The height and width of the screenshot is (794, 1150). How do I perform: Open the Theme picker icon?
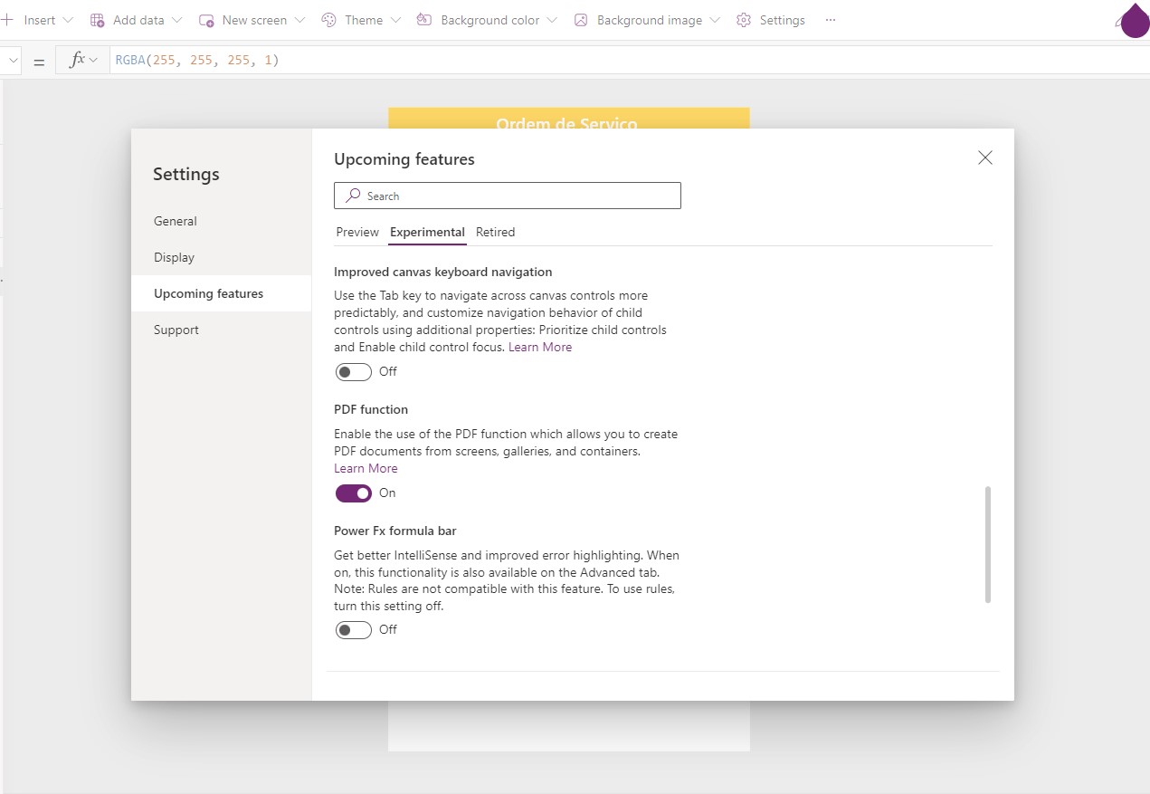pos(328,19)
